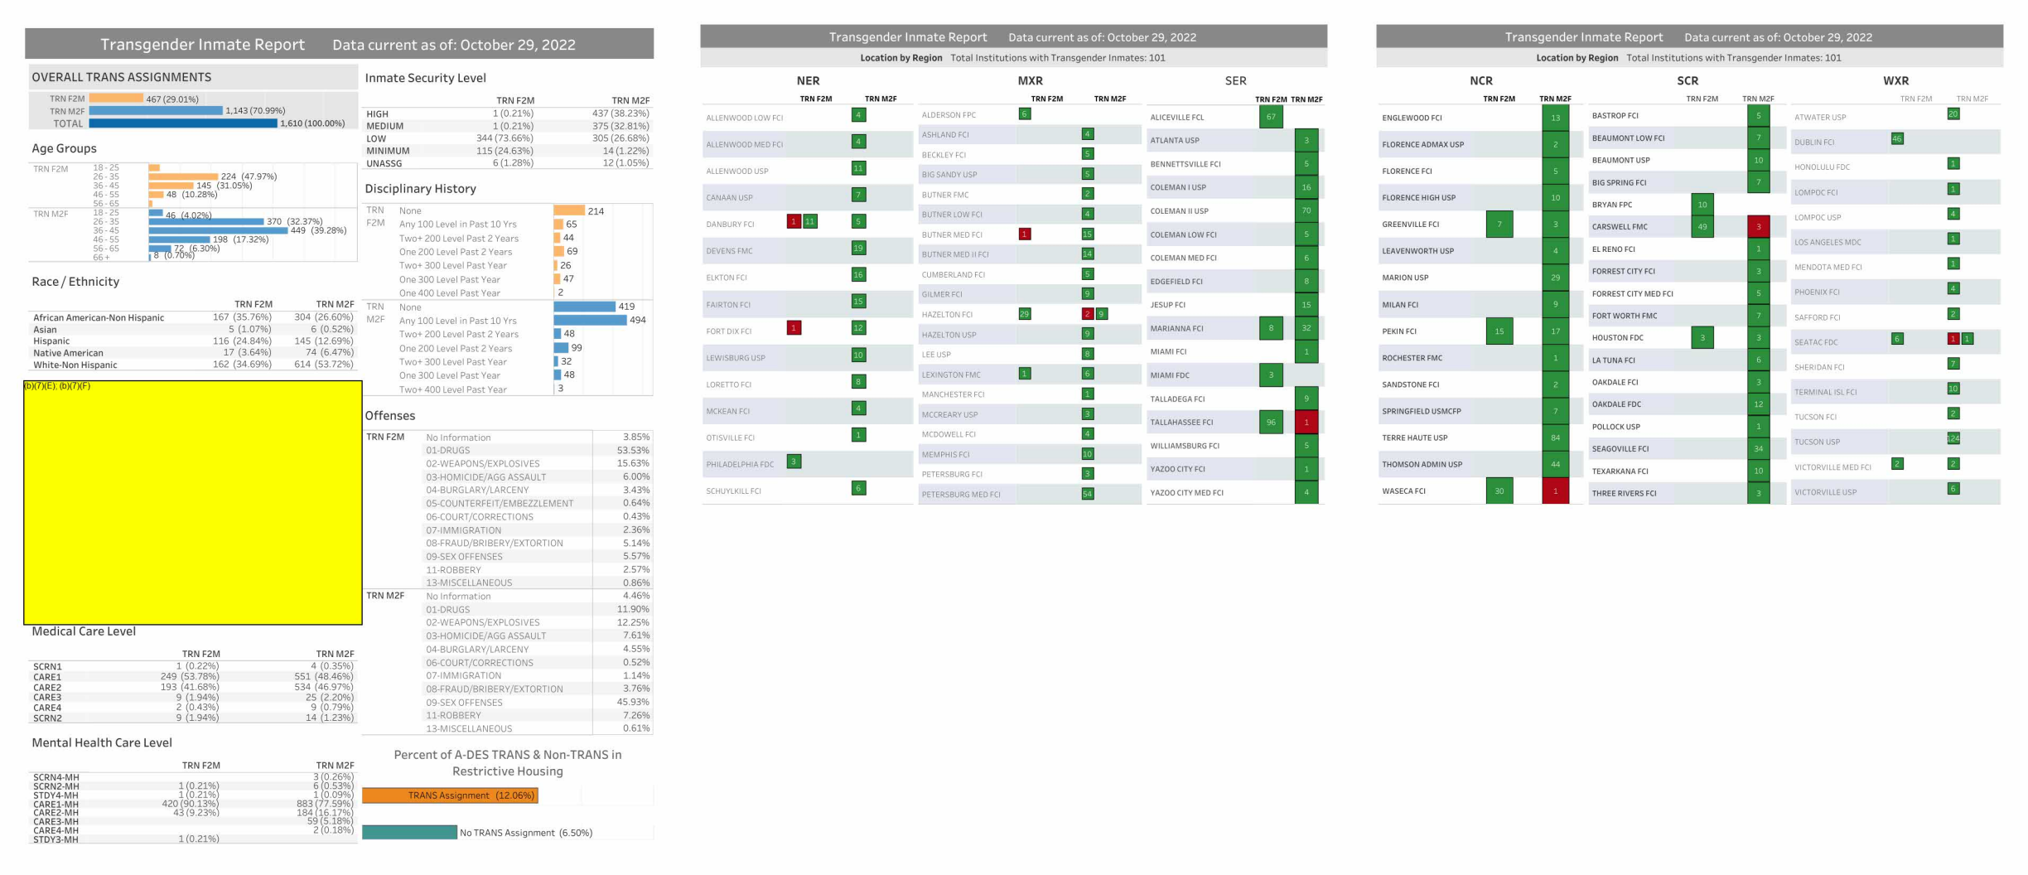This screenshot has height=875, width=2028.
Task: Click the green 6 cell for ALDERSON FPC
Action: pos(1025,114)
